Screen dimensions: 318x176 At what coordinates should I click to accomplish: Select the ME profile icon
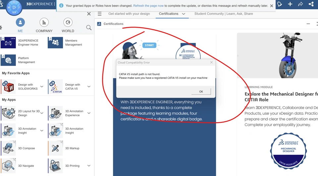(20, 22)
